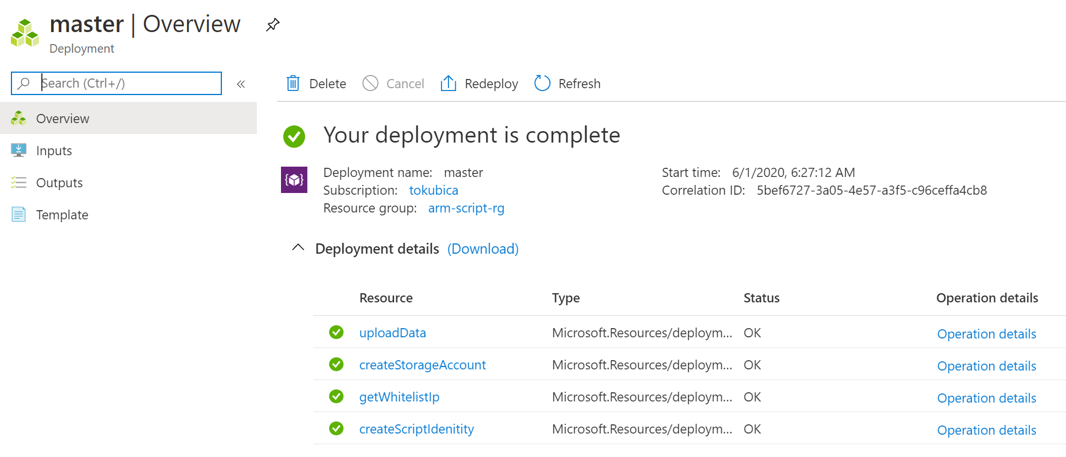Click the green checkmark beside uploadData
1066x457 pixels.
tap(336, 332)
